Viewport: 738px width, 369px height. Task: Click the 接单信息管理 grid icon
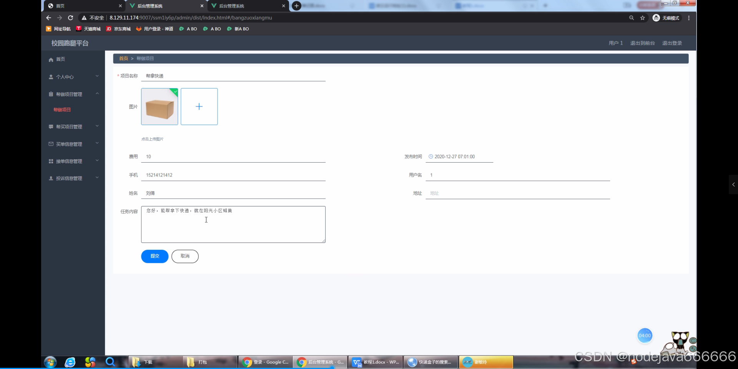pos(51,161)
